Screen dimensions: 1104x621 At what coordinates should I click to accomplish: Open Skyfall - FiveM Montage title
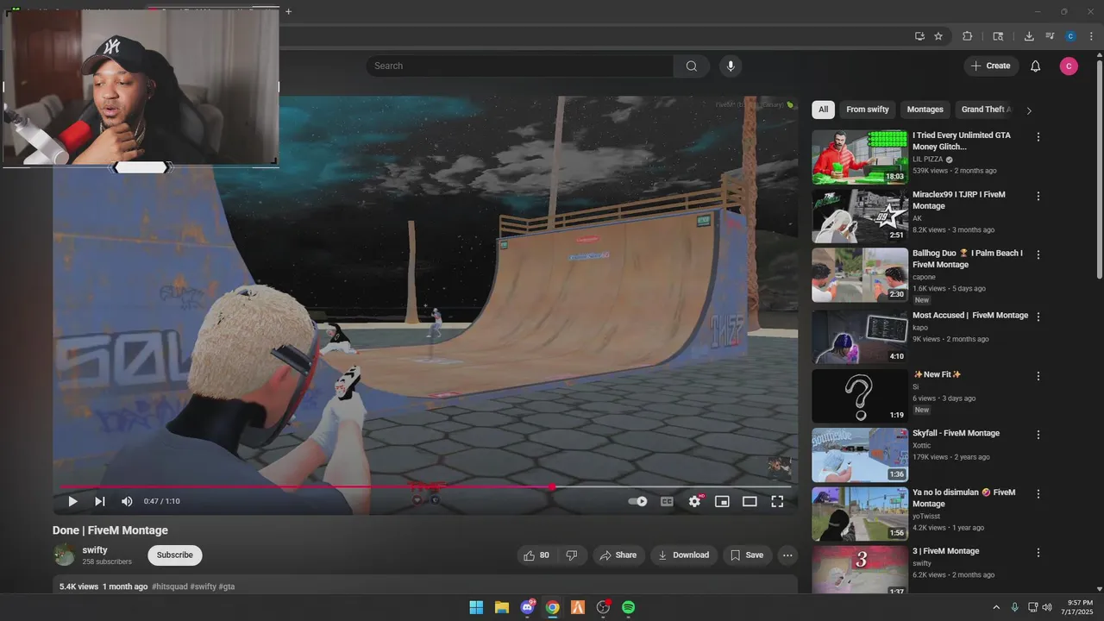[956, 434]
